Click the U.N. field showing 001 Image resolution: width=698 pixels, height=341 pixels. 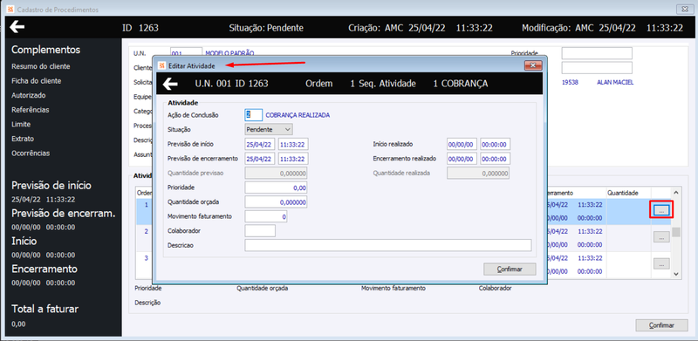coord(186,52)
